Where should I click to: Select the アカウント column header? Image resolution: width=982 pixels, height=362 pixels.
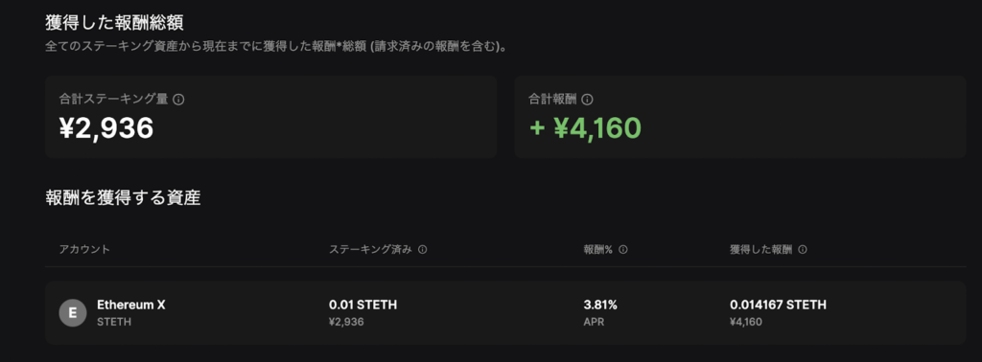tap(84, 249)
